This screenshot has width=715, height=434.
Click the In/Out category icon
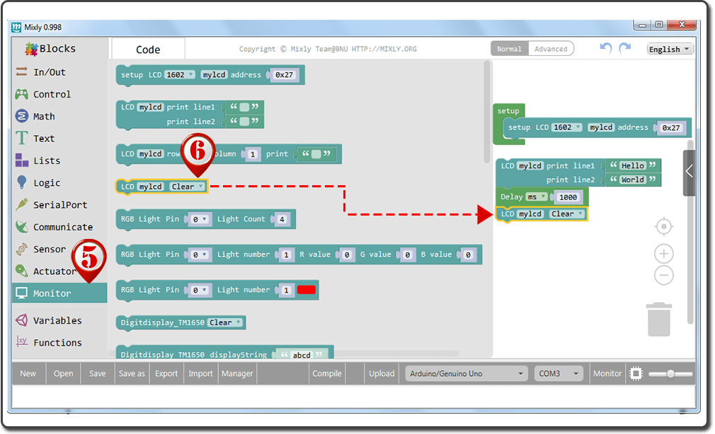tap(21, 71)
